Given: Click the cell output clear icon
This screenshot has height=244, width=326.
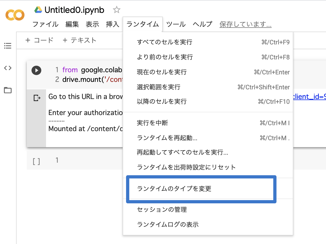Looking at the screenshot, I should 37,98.
